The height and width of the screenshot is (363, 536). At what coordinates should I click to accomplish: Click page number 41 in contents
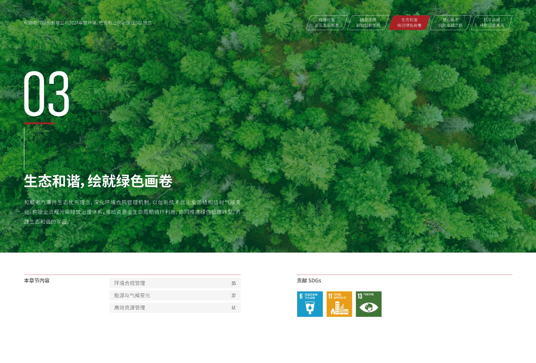[233, 308]
